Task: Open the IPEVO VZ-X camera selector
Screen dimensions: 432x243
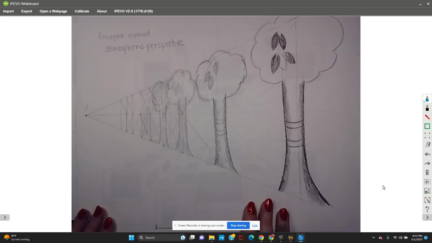Action: click(133, 11)
